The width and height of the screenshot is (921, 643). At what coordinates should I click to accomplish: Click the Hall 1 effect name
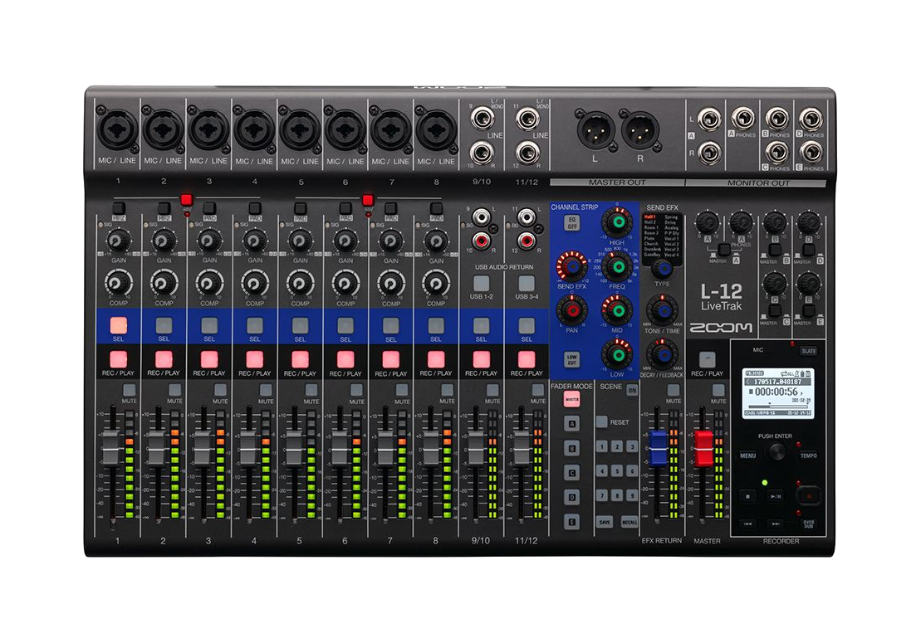(x=649, y=217)
